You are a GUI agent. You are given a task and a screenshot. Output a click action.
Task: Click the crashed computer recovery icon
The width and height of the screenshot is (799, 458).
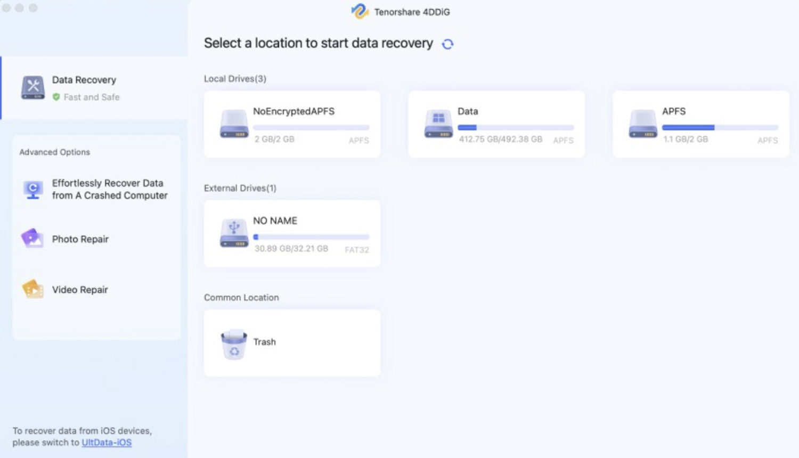[33, 190]
